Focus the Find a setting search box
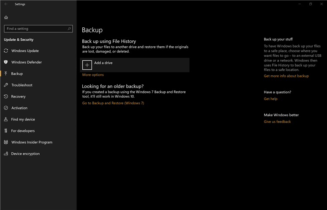Screen dimensions: 327x210 click(x=38, y=29)
